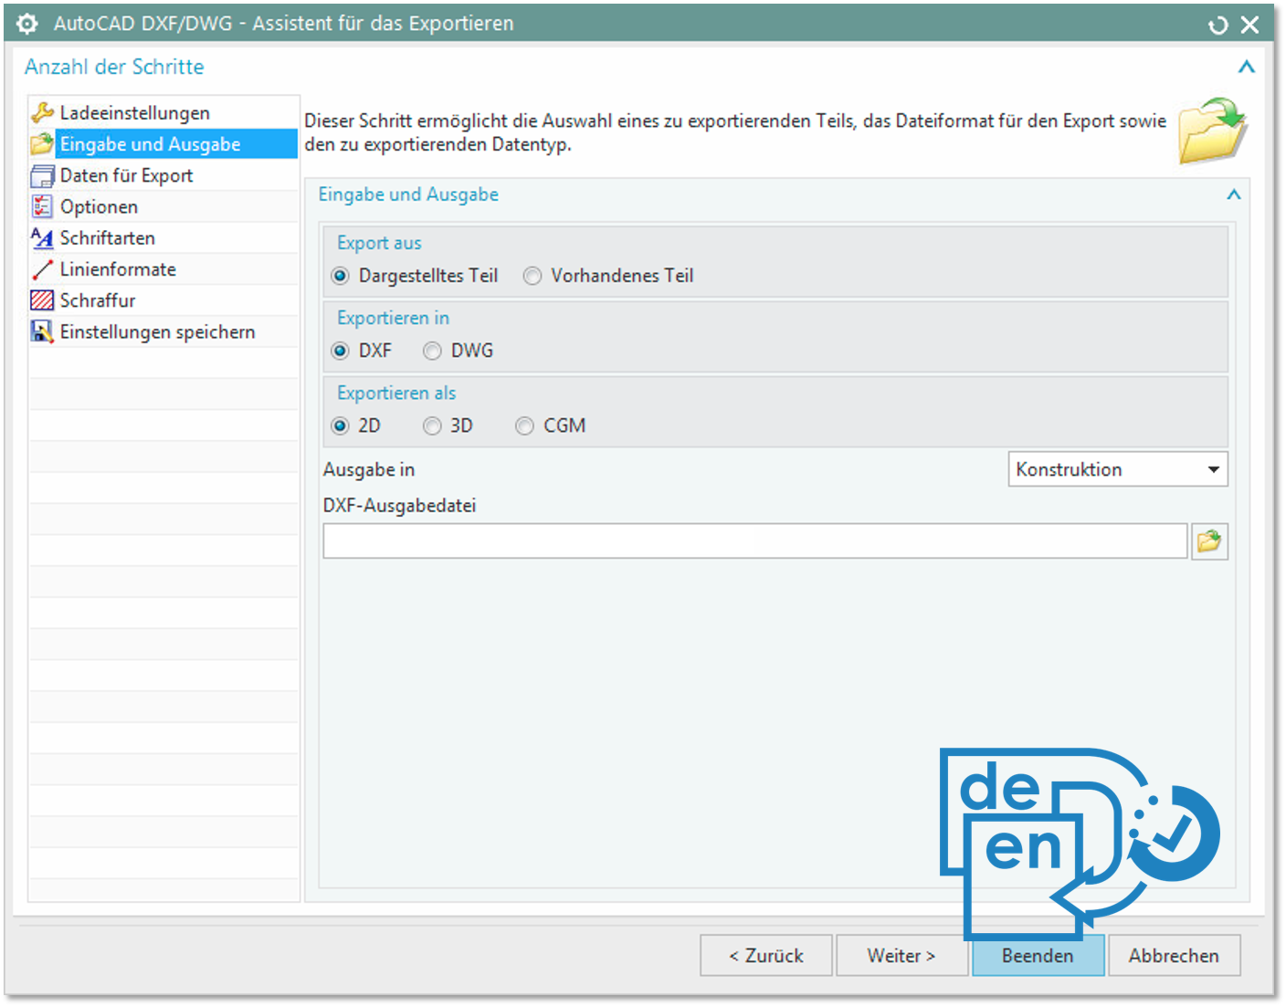Click the reset dialog icon in title bar

(x=1217, y=26)
